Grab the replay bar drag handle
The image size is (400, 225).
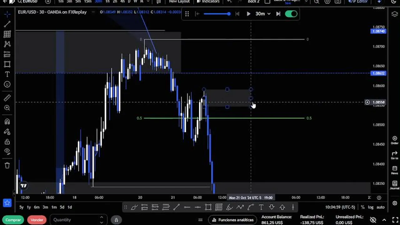click(187, 14)
